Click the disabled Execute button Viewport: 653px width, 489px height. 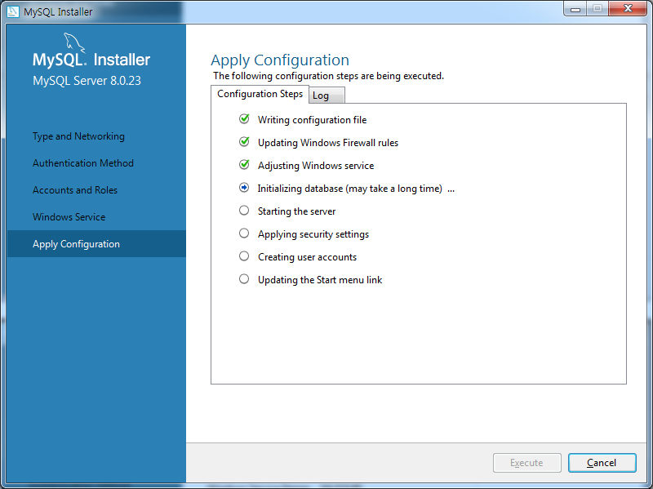click(x=526, y=463)
